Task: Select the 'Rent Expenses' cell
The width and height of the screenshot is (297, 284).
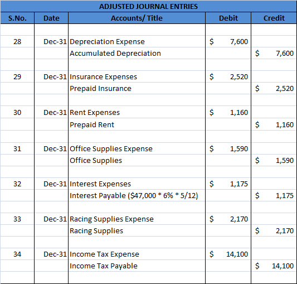Action: tap(137, 113)
